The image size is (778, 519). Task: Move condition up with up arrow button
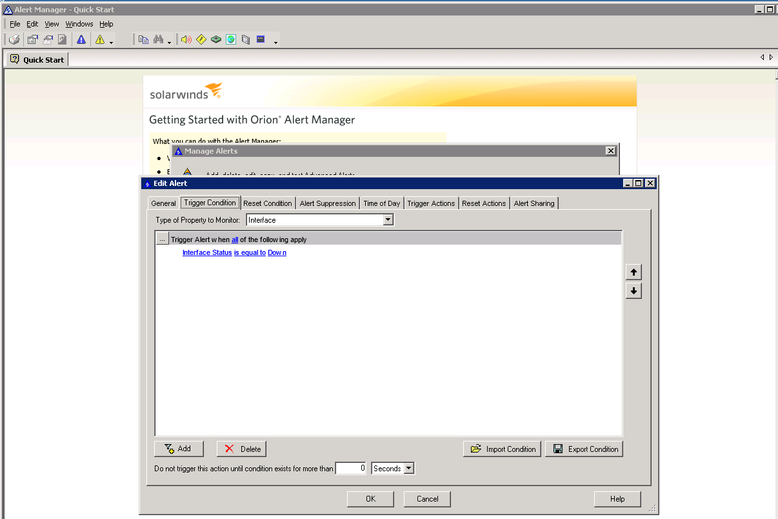click(x=633, y=272)
